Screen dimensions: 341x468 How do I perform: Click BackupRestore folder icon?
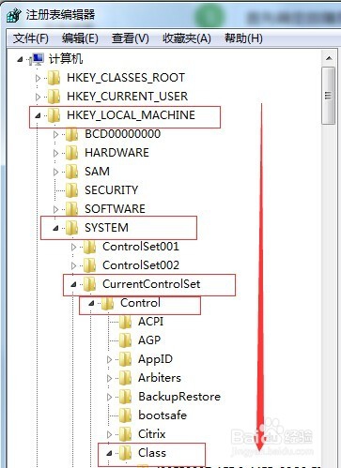click(x=126, y=397)
